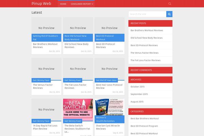
Task: Click Get Rid Of Hair loss tag
Action: coord(106,80)
